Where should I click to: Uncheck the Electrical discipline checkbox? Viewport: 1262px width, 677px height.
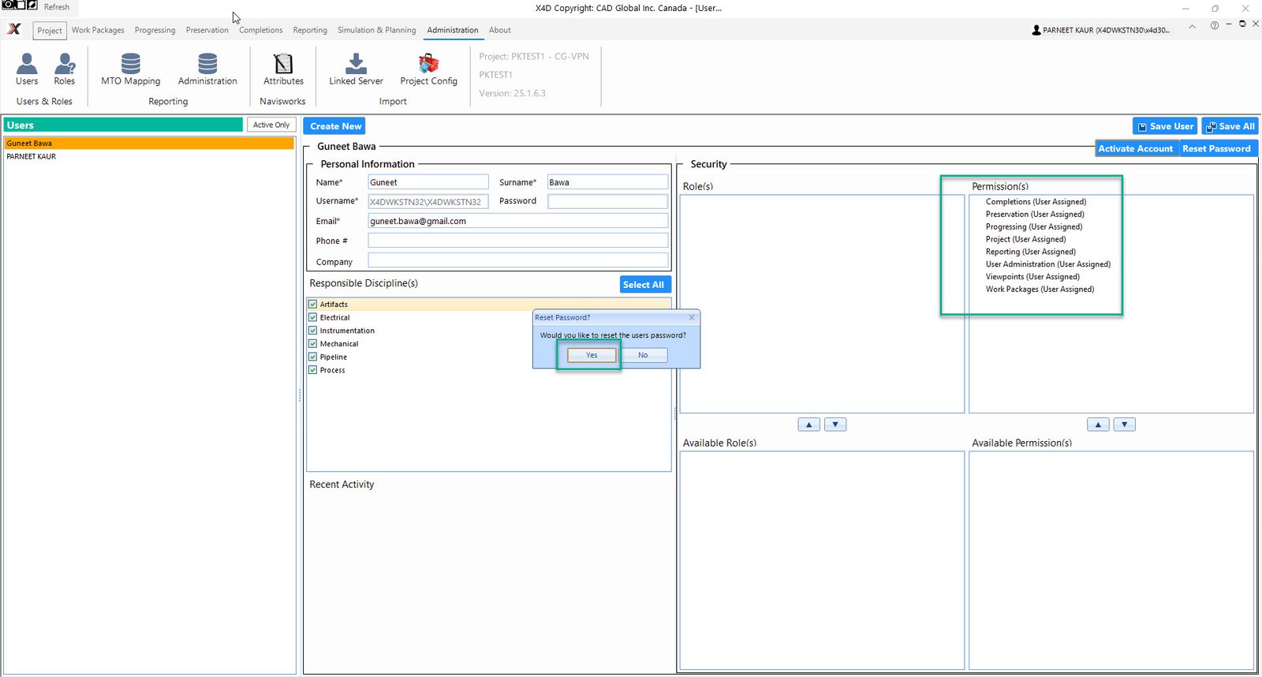313,317
